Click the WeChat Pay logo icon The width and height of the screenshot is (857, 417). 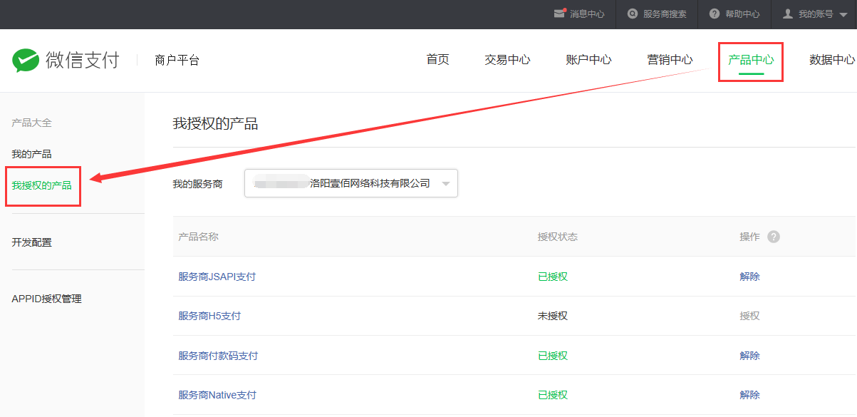(x=26, y=61)
